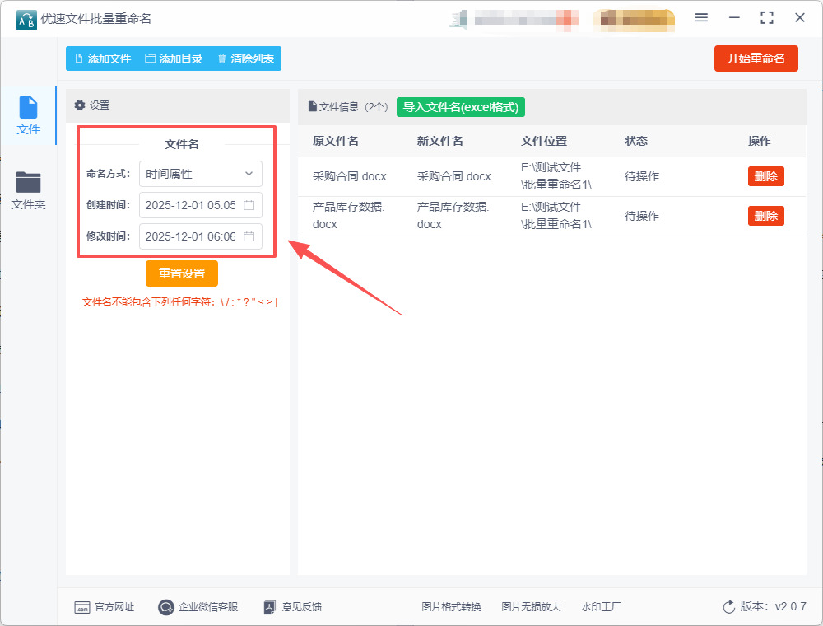Click the 创建时间 date field
This screenshot has width=823, height=626.
(201, 205)
